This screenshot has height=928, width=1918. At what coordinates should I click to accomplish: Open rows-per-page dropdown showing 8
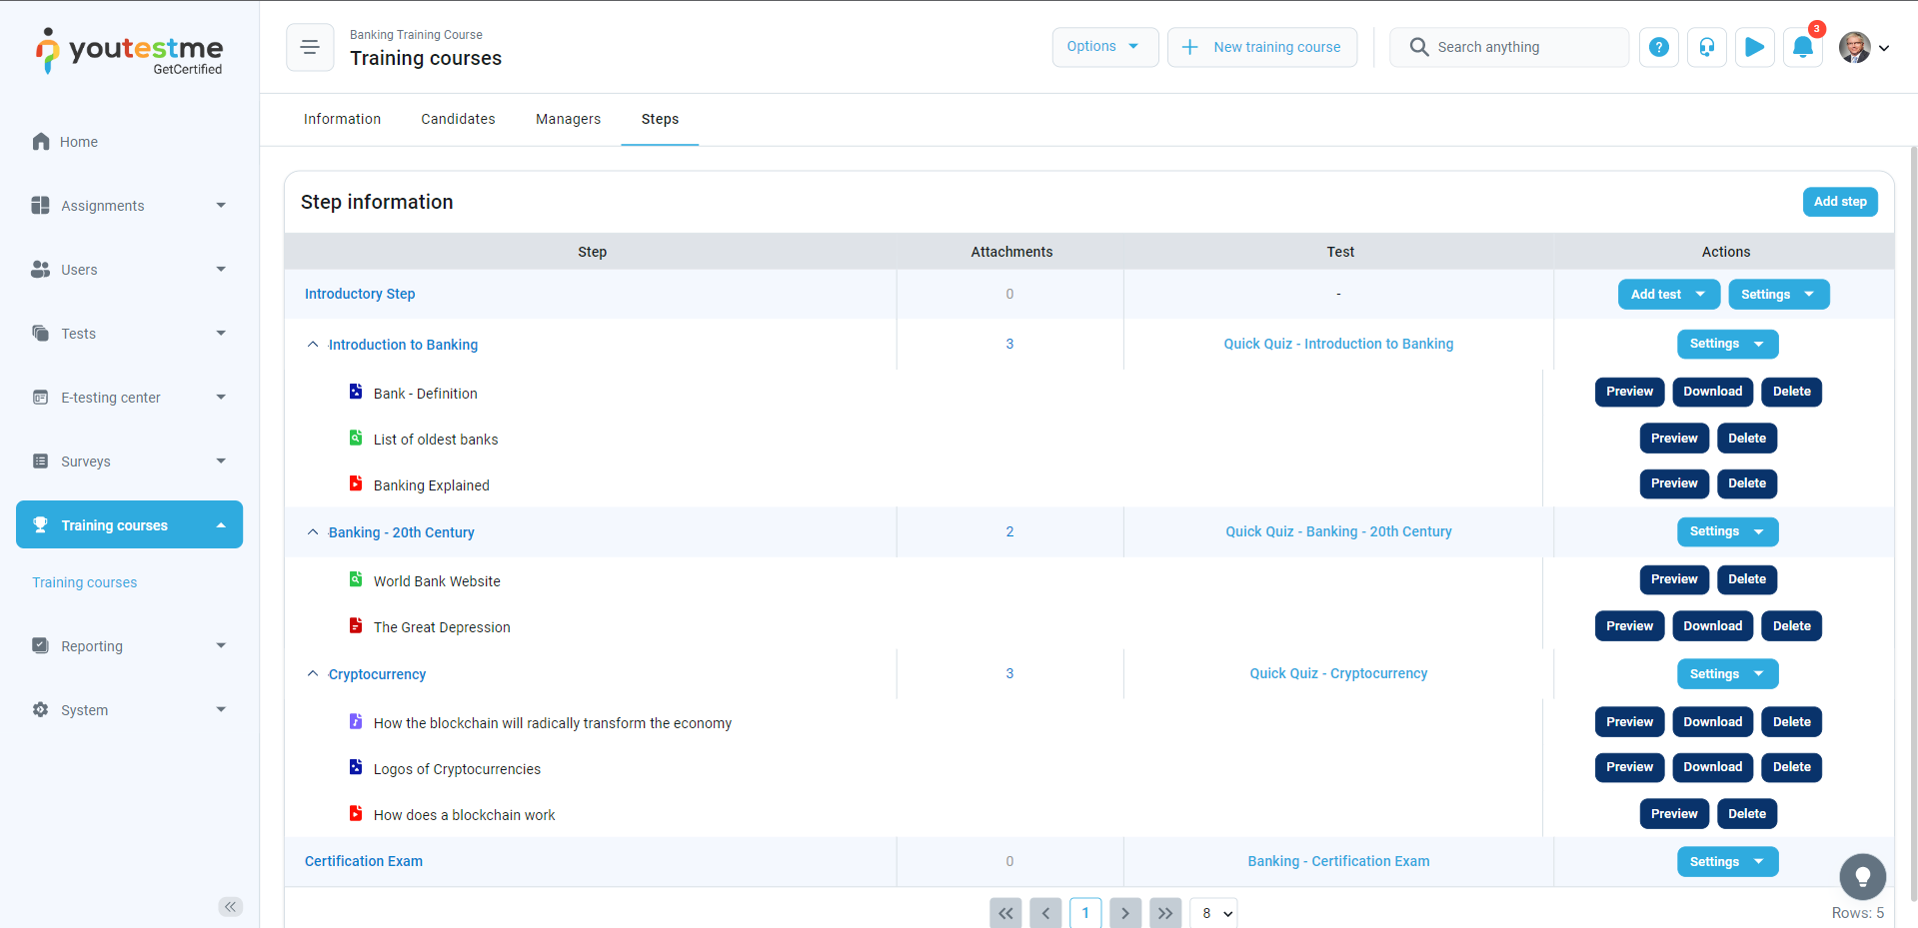point(1213,913)
